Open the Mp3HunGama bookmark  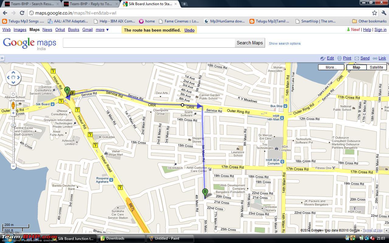(x=225, y=21)
